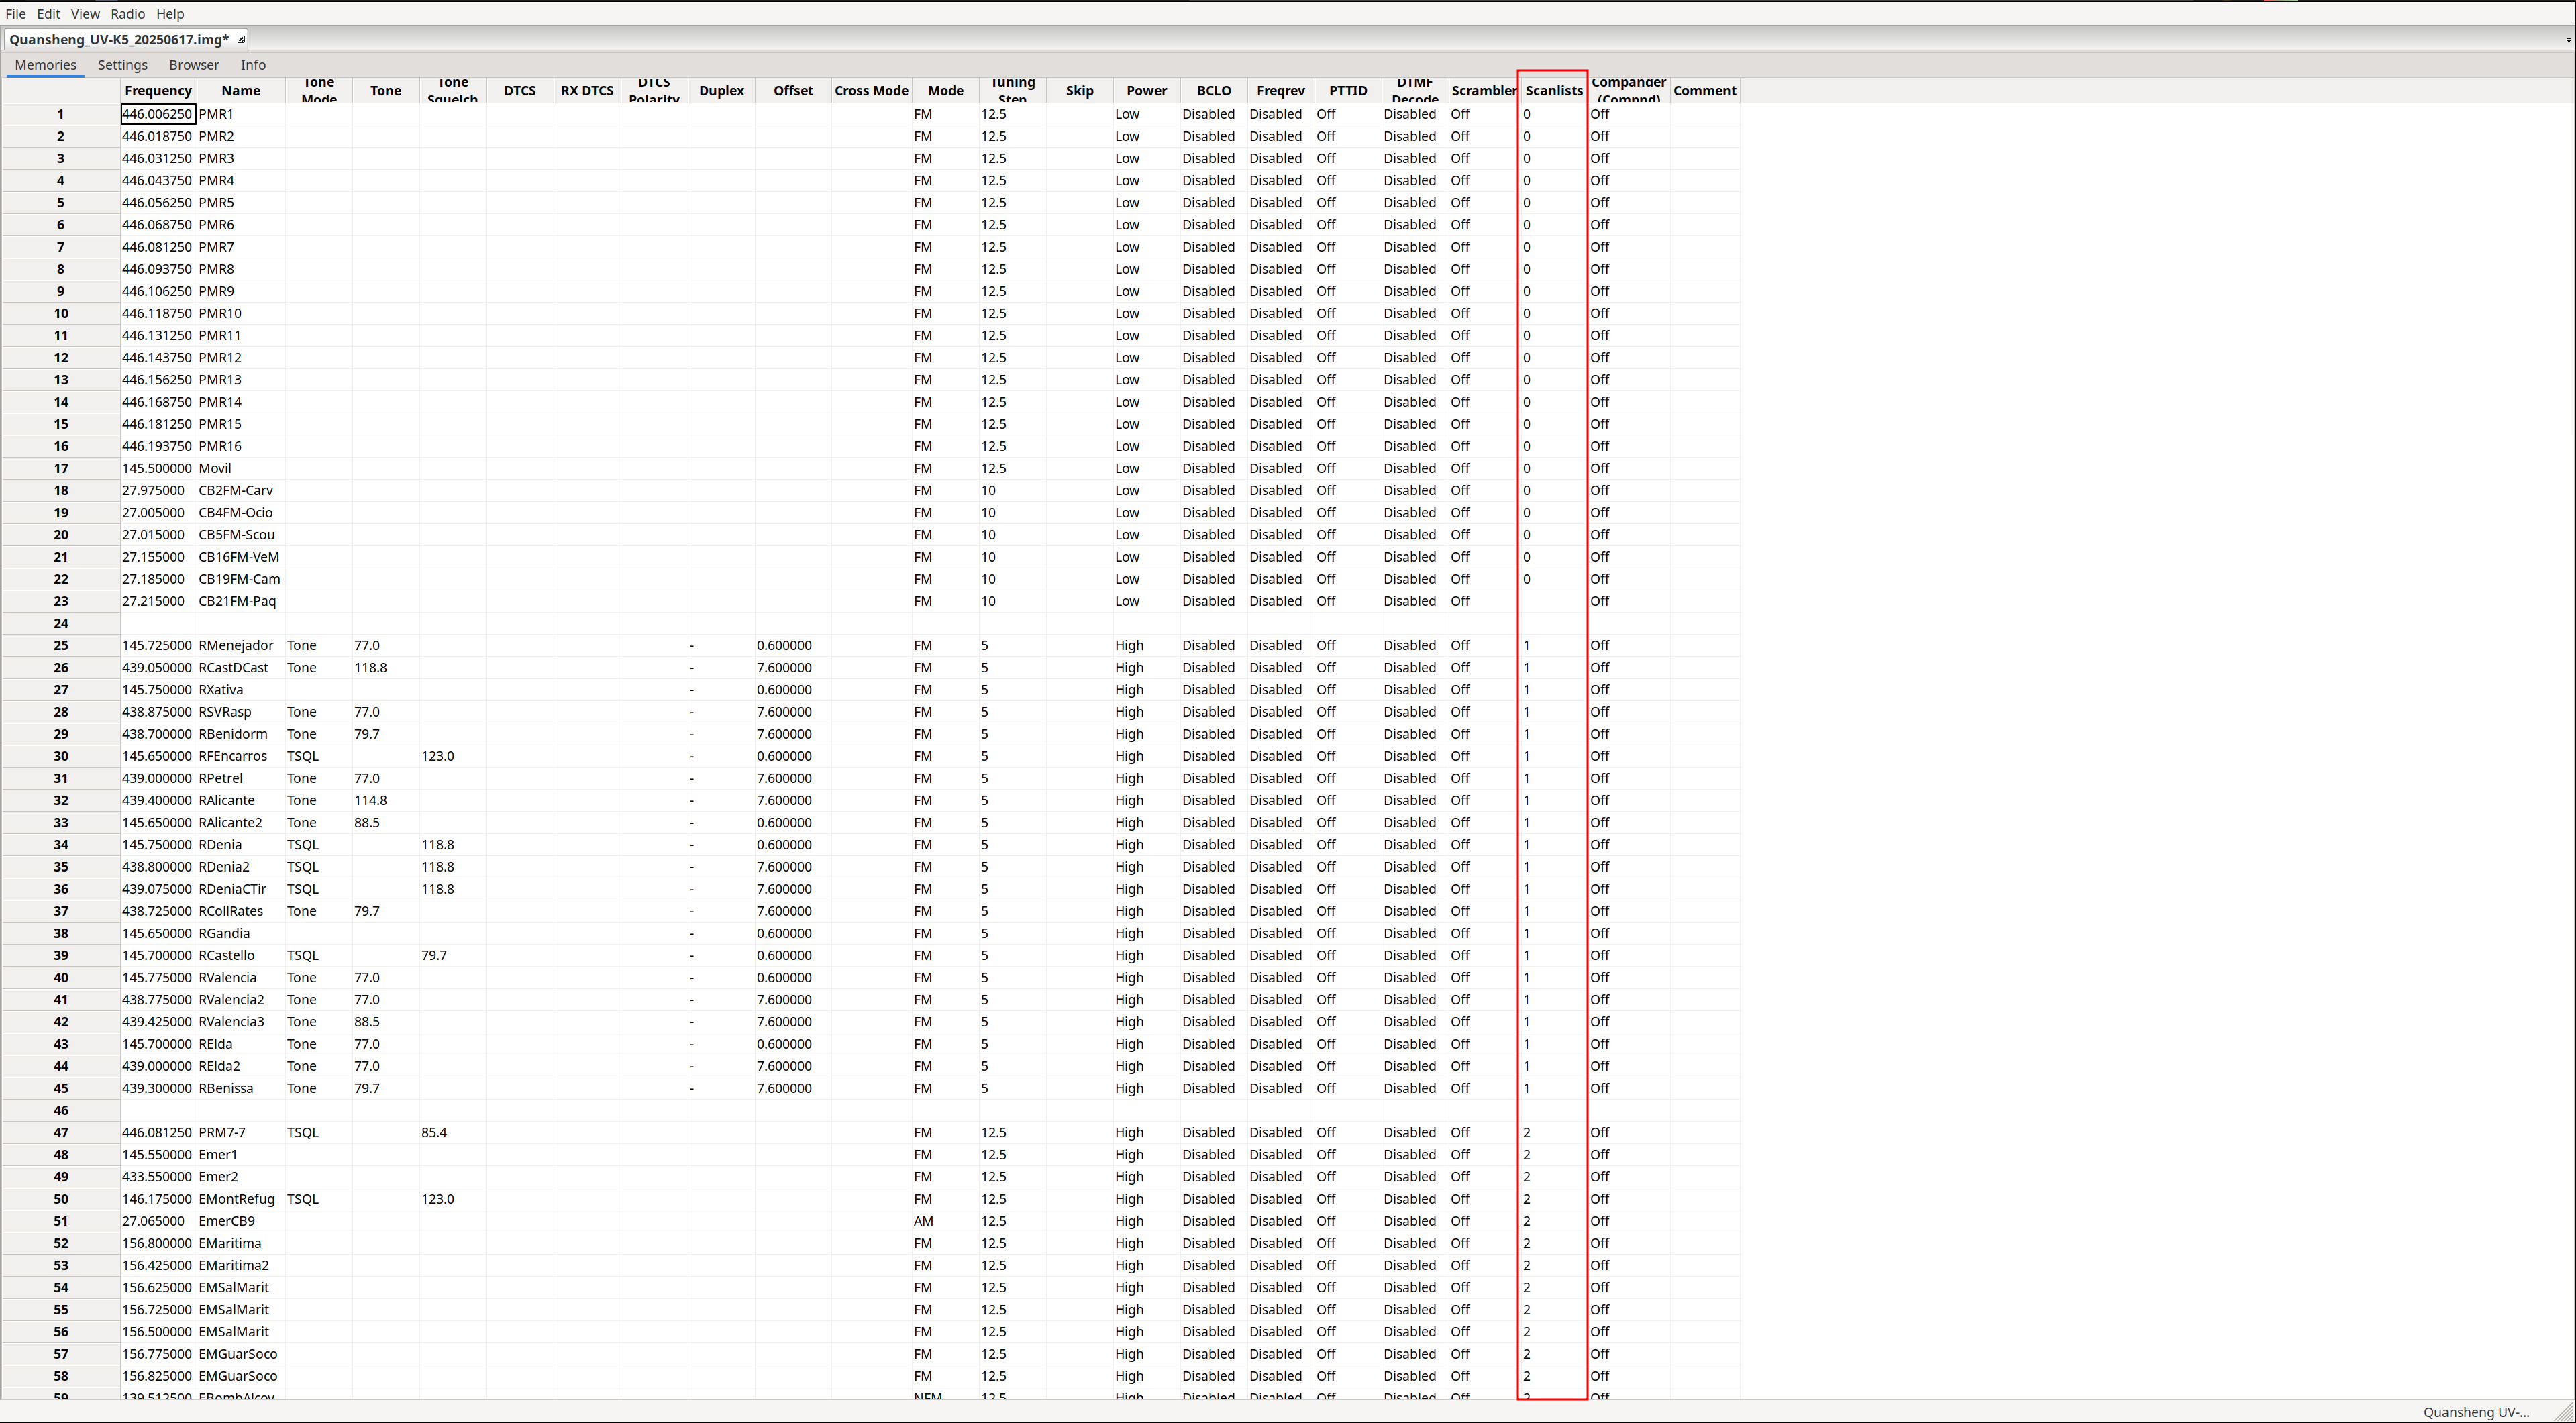The image size is (2576, 1423).
Task: Open the Info tab
Action: click(x=253, y=65)
